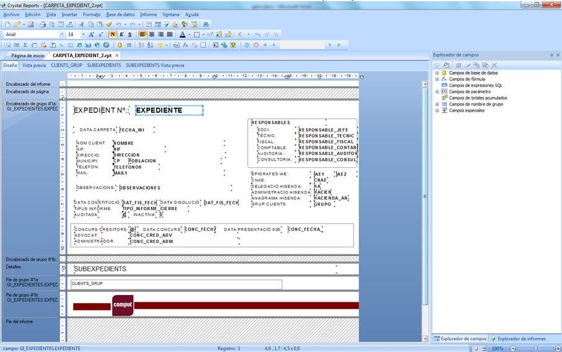Toggle align left button
Viewport: 562px width, 352px height.
142,35
